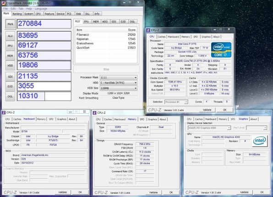Open the HDD drive selection dropdown
Screen dimensions: 273x197
point(119,83)
